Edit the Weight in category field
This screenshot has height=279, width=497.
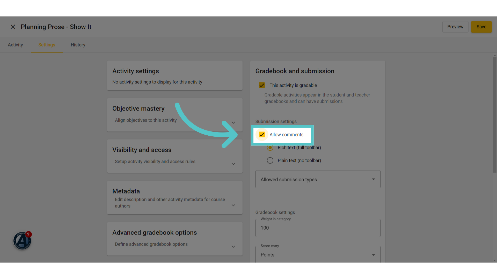(318, 228)
